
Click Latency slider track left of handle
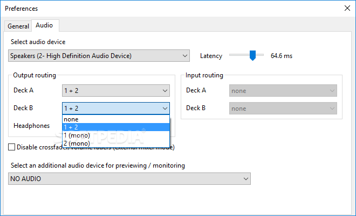click(238, 55)
